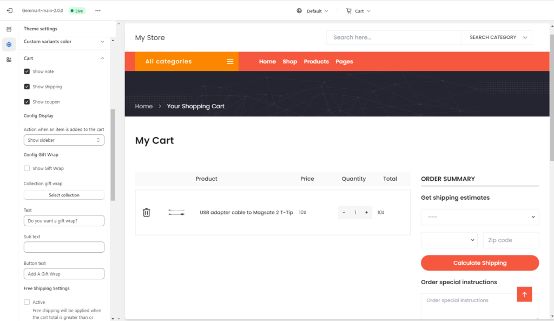The width and height of the screenshot is (554, 321).
Task: Click the Quantity column header
Action: point(353,179)
